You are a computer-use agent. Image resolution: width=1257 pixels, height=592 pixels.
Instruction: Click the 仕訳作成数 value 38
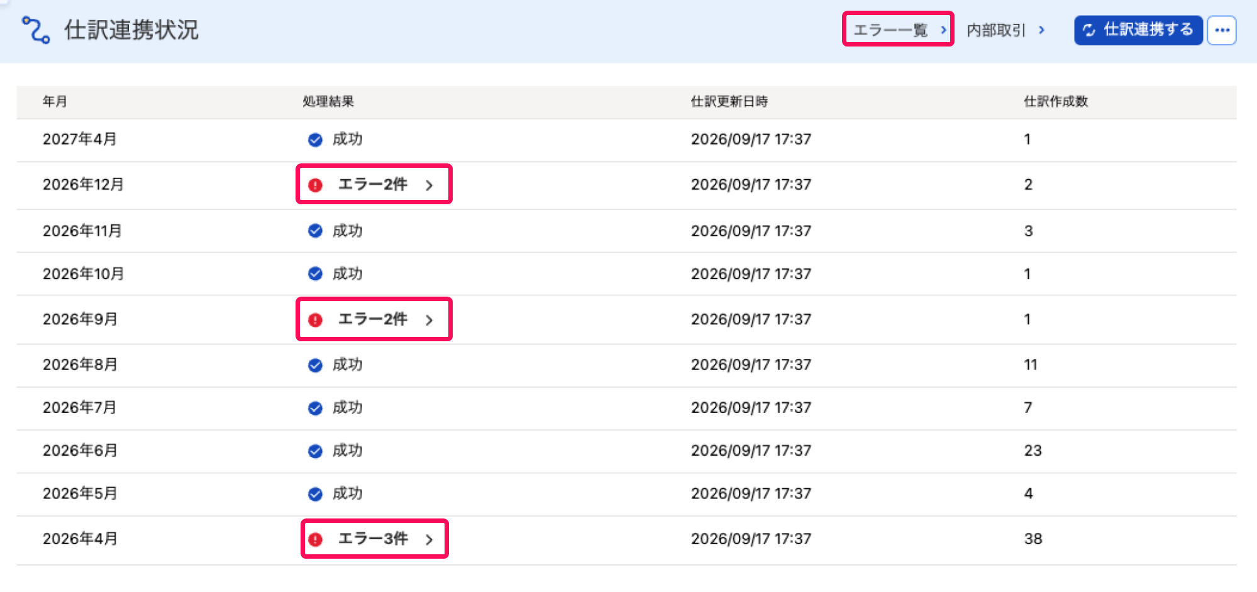click(x=1033, y=539)
